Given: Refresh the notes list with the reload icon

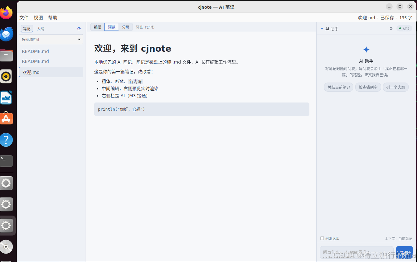Looking at the screenshot, I should (79, 29).
